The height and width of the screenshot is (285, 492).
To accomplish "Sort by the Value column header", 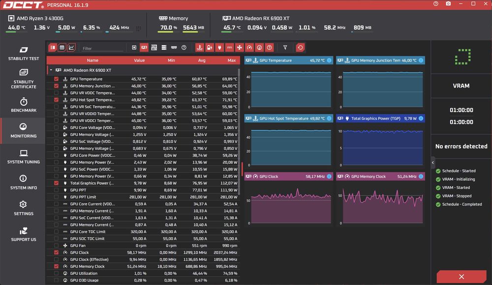I will 139,60.
